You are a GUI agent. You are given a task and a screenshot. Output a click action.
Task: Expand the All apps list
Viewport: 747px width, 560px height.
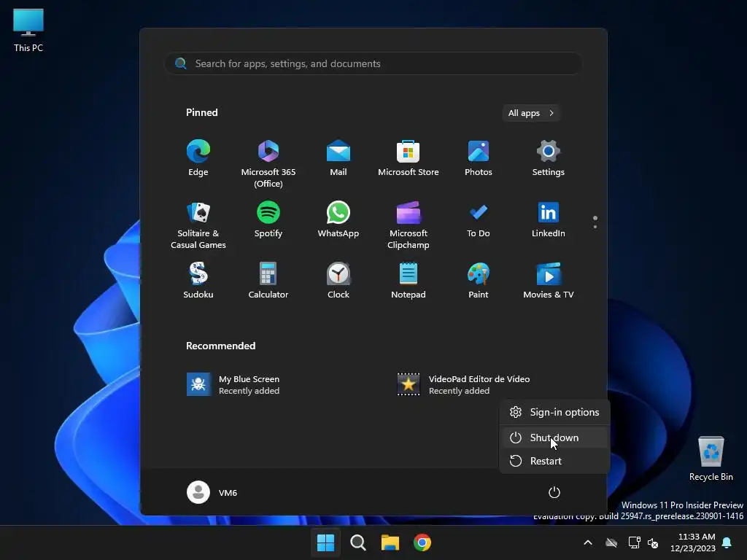coord(531,113)
